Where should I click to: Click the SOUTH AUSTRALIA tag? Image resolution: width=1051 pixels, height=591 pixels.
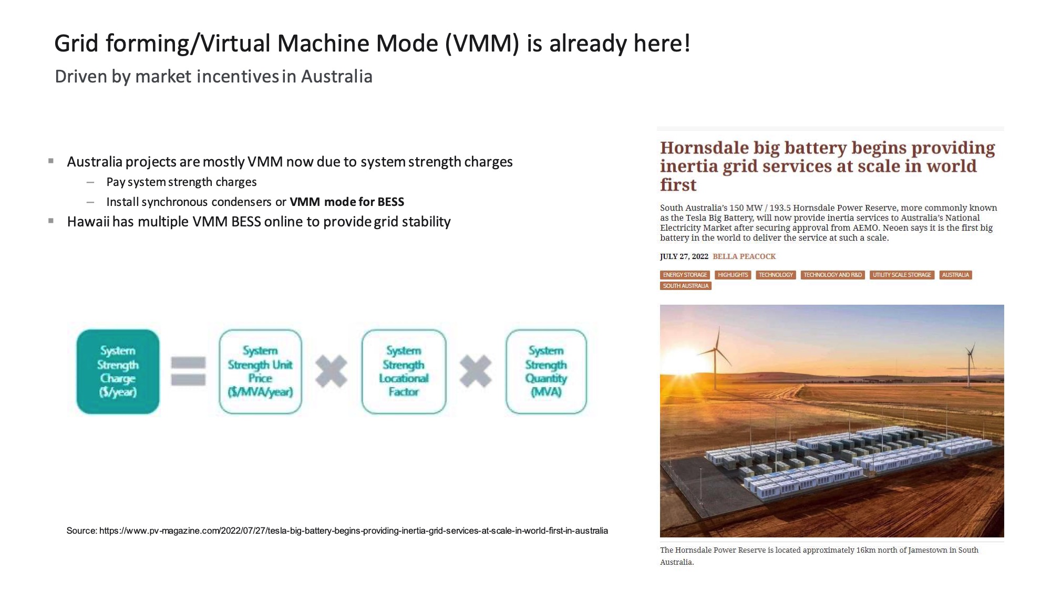click(685, 286)
